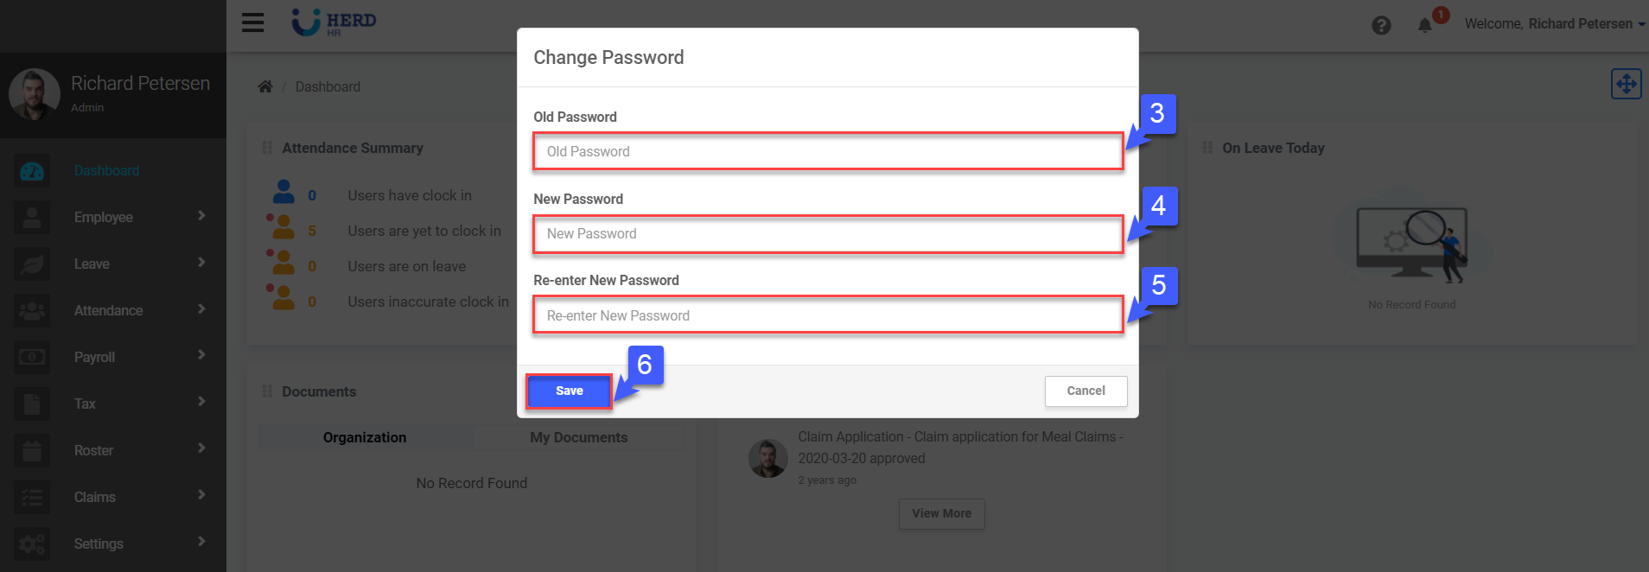Click the Roster calendar sidebar icon
Screen dimensions: 1649x572
tap(32, 450)
